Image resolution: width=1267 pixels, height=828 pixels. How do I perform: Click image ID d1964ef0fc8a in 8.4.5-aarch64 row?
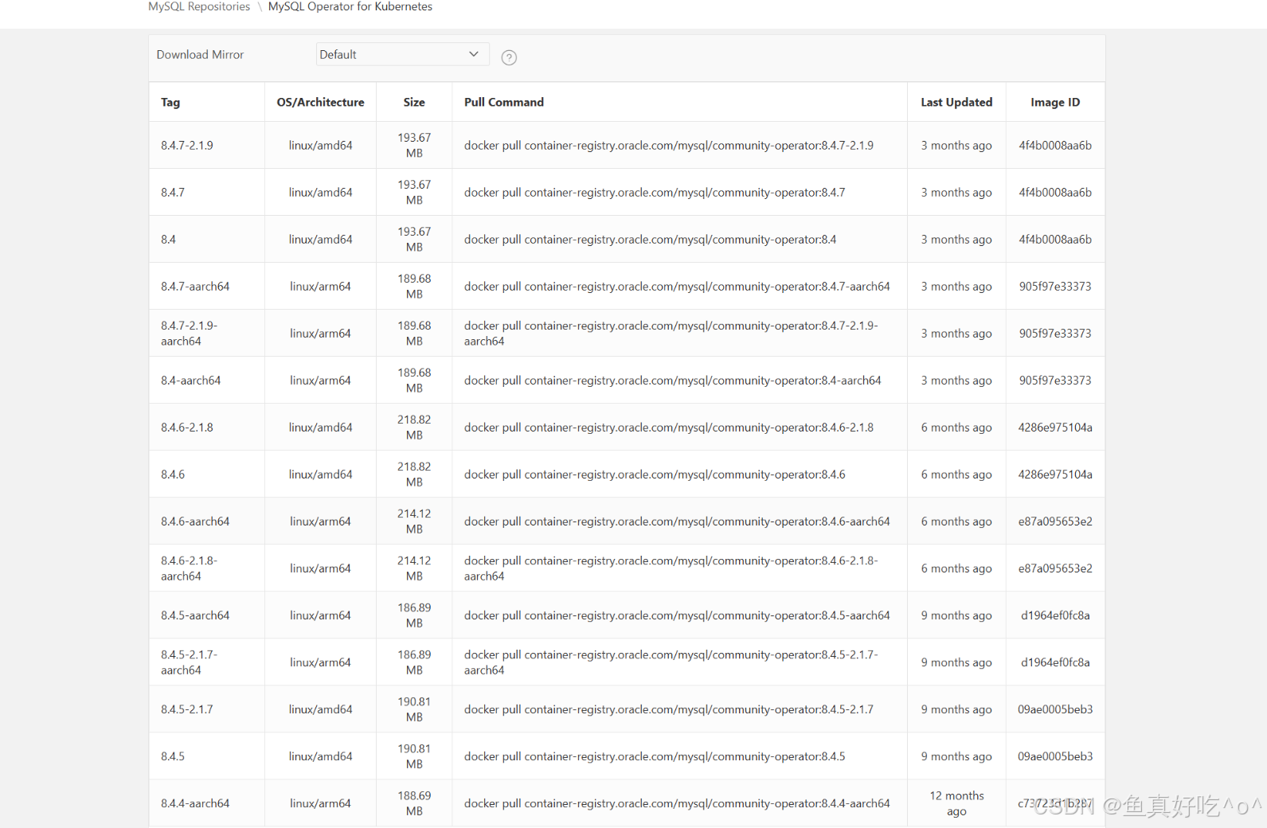[1055, 615]
